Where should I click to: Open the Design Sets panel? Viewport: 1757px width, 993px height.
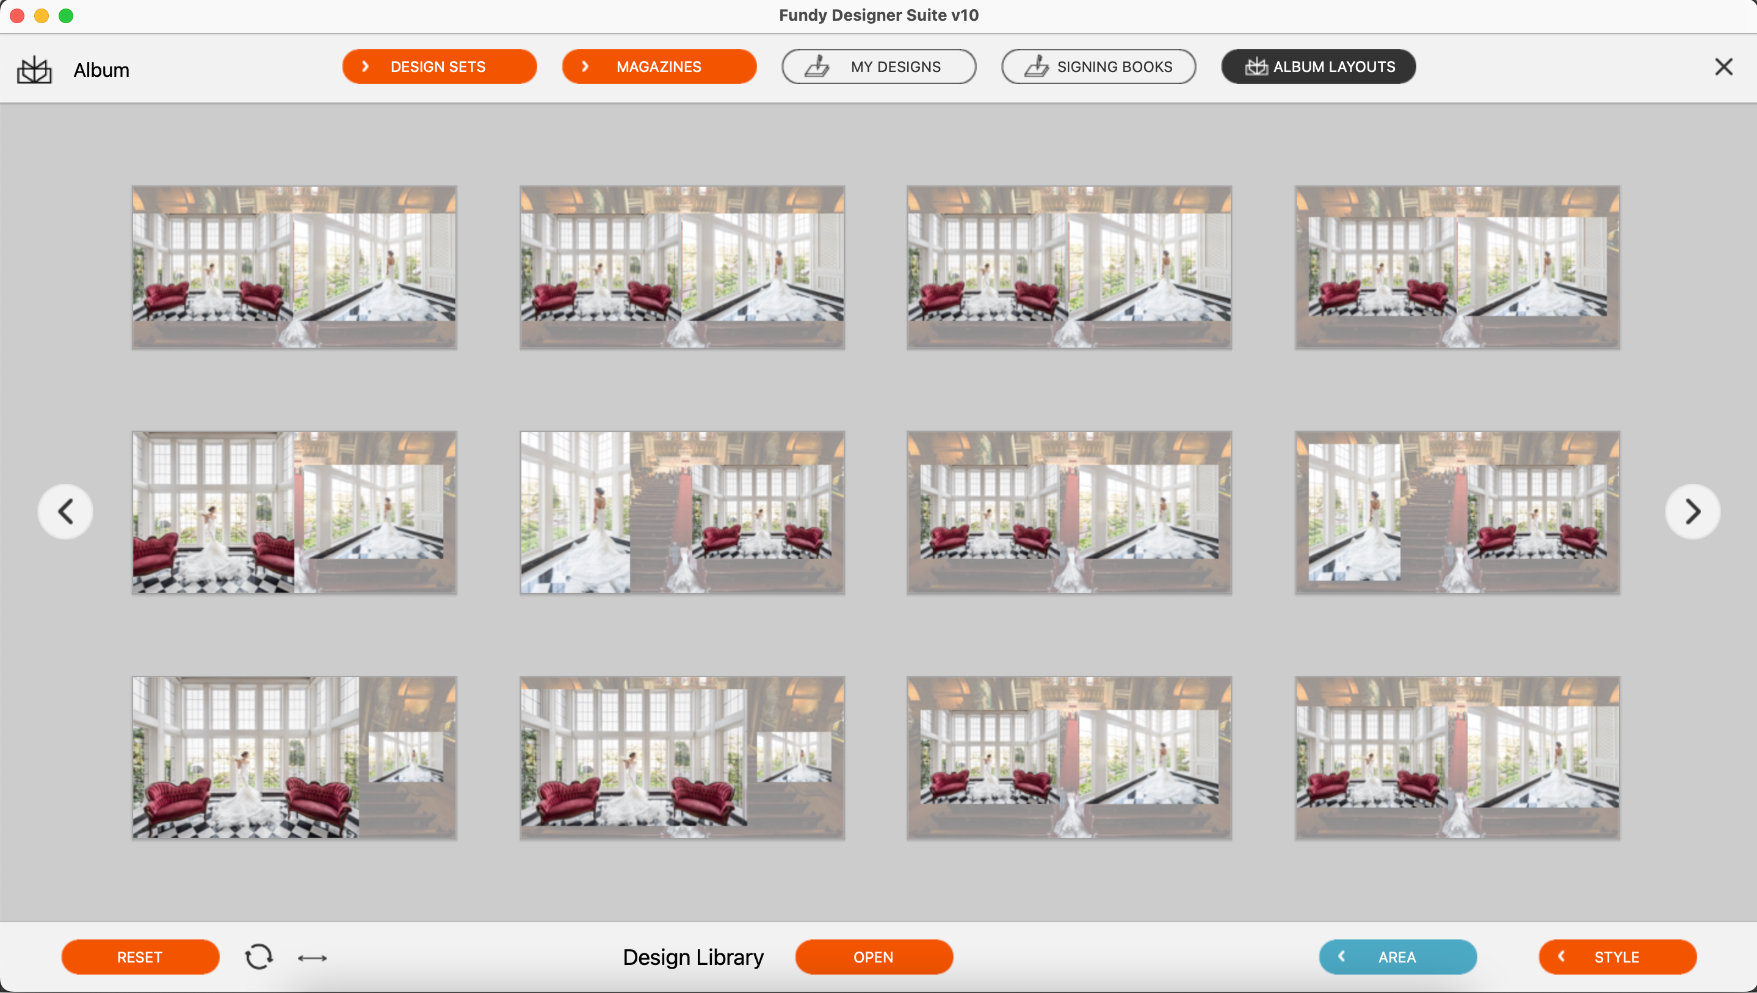tap(438, 65)
